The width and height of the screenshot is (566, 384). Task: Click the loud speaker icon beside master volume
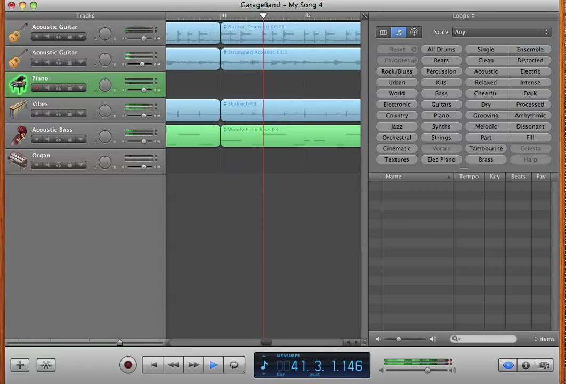pyautogui.click(x=452, y=370)
